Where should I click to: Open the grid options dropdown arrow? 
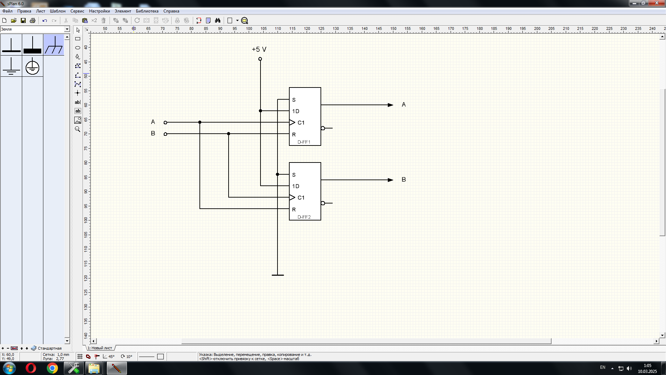pos(237,20)
